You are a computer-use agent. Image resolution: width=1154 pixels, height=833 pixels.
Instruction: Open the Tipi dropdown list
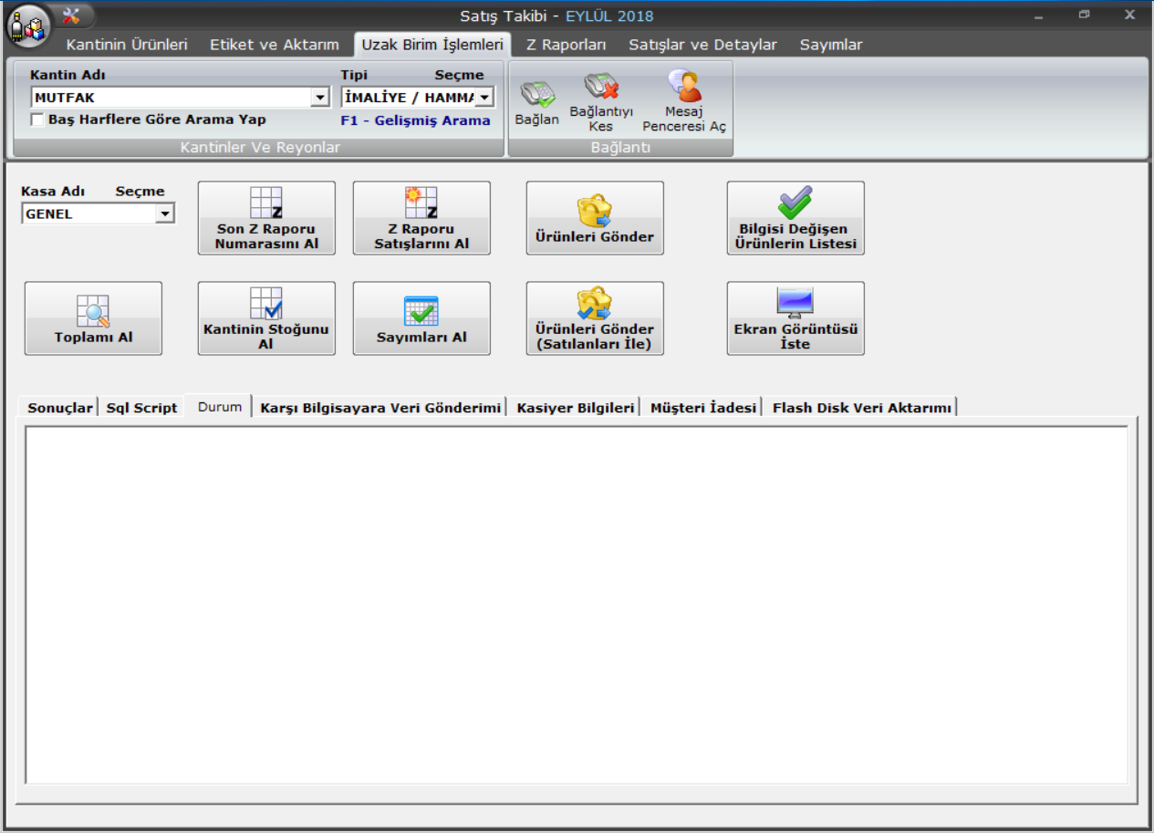coord(483,98)
